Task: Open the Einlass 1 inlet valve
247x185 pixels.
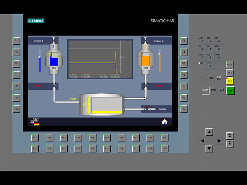Action: [54, 41]
